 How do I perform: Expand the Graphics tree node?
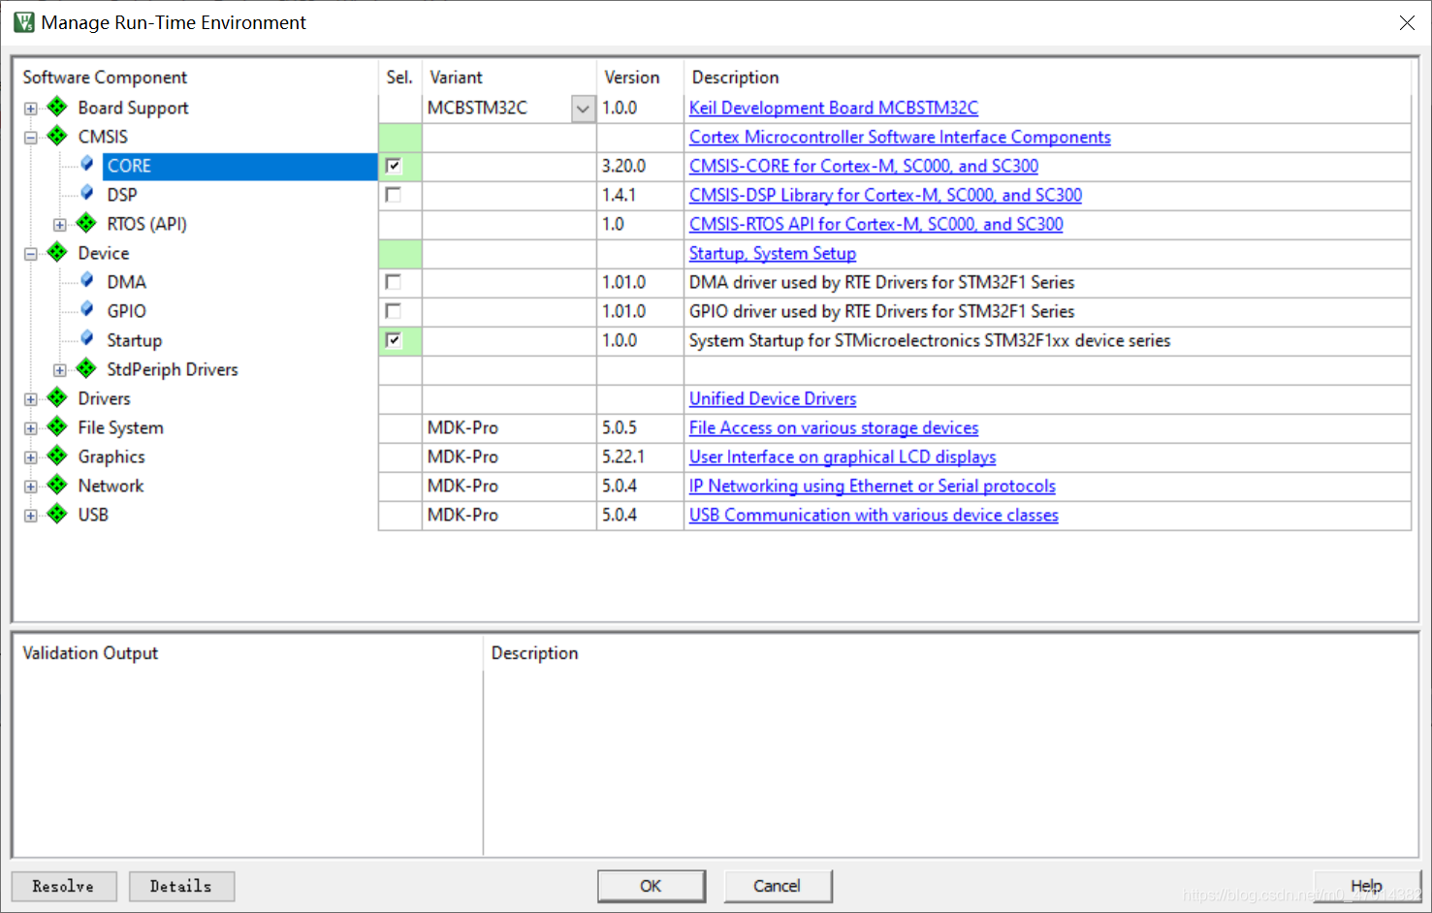pyautogui.click(x=31, y=457)
